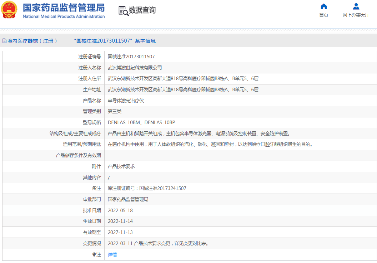
Task: Click the 管理类别 row label
Action: pyautogui.click(x=92, y=111)
